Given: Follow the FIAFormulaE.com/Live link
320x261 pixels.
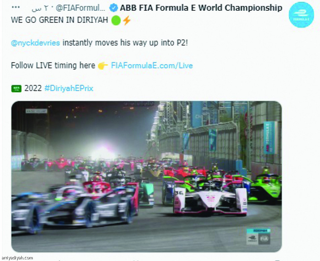Looking at the screenshot, I should point(152,66).
